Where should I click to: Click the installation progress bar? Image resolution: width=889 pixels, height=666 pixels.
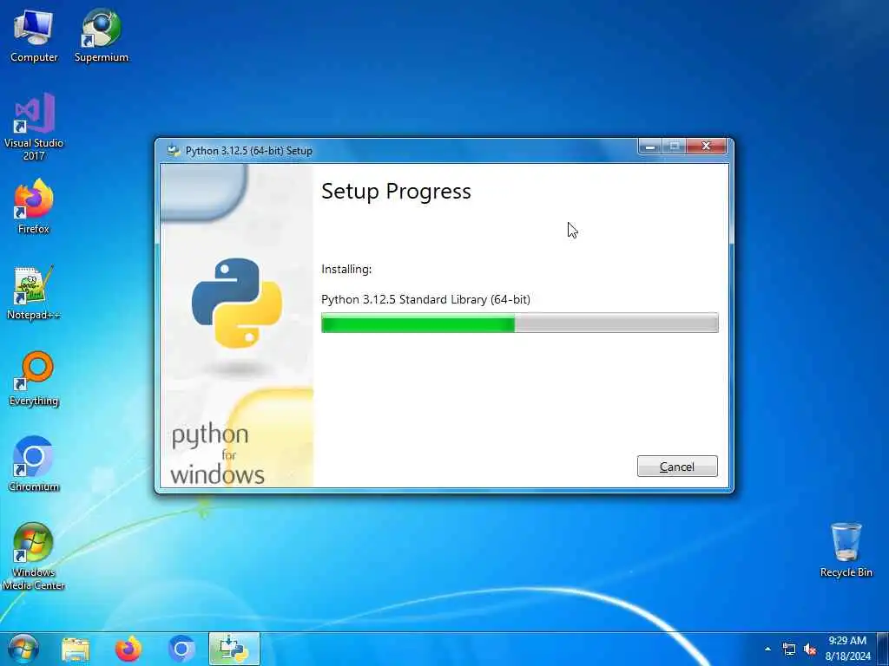click(519, 323)
